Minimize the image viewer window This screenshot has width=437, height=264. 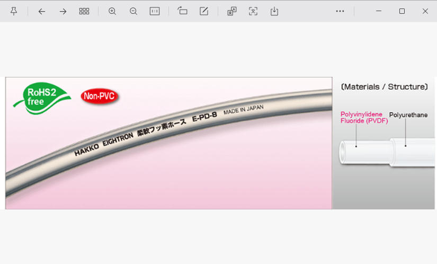[379, 11]
